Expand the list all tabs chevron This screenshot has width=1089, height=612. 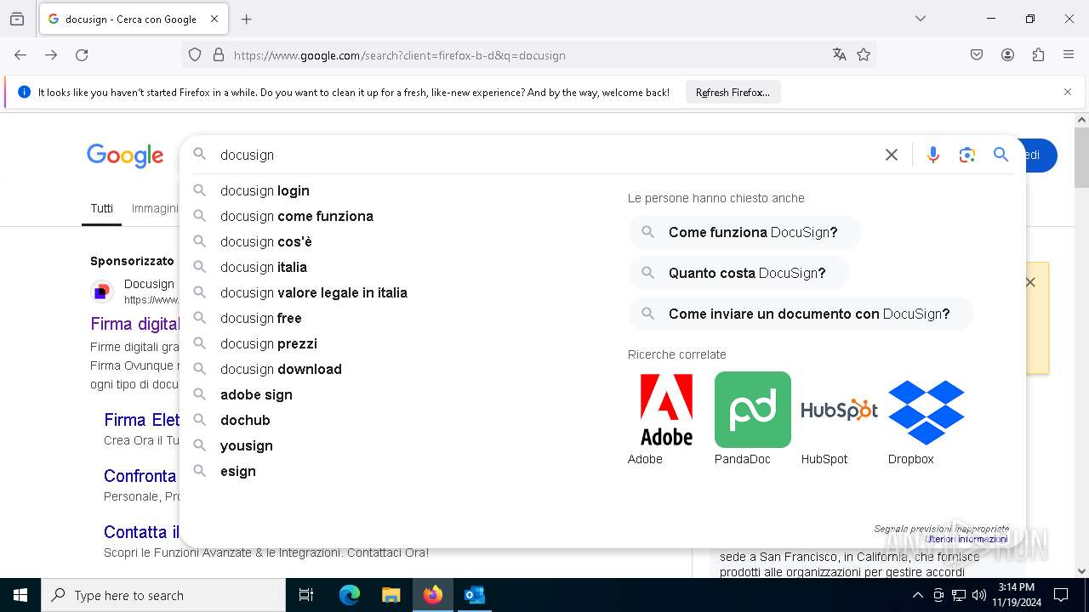coord(921,19)
